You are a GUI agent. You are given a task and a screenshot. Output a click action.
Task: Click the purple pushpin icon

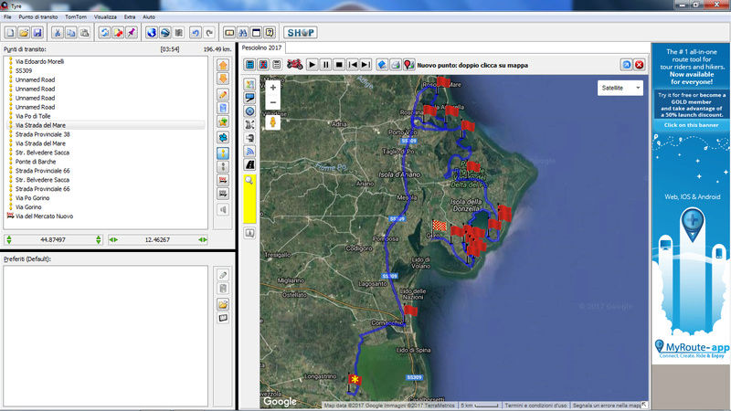tap(132, 33)
